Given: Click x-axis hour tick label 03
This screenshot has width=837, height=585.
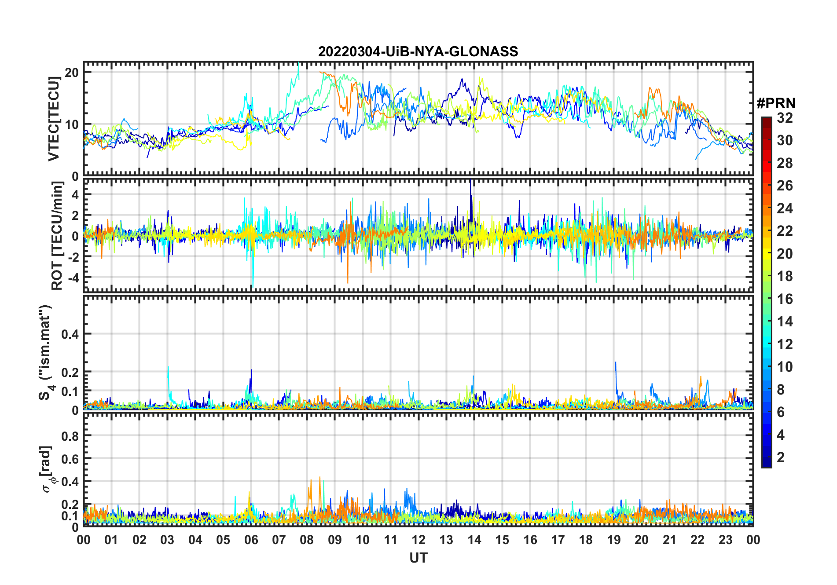Looking at the screenshot, I should point(167,540).
